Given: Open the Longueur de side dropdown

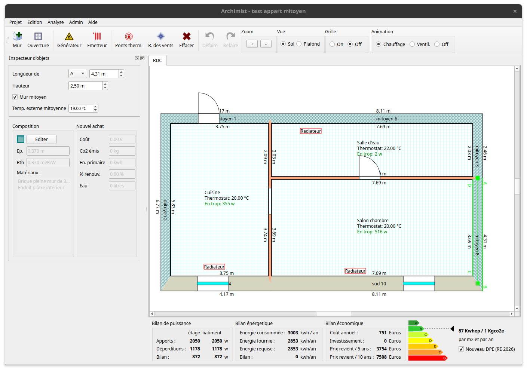Looking at the screenshot, I should pyautogui.click(x=78, y=74).
